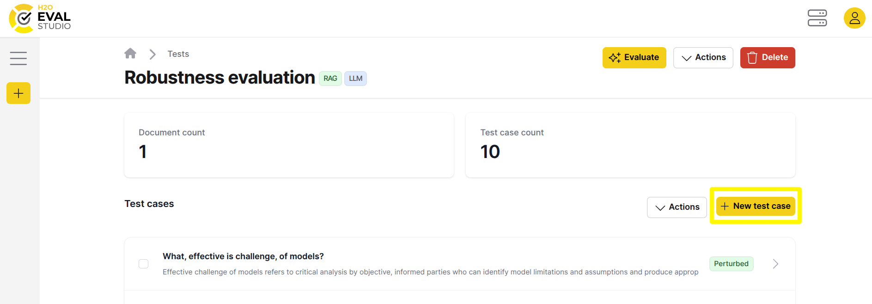Expand the first test case row via its chevron
Screen dimensions: 872x304
[775, 263]
